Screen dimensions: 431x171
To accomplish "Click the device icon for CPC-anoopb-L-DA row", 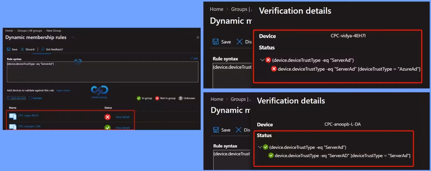I will [13, 127].
